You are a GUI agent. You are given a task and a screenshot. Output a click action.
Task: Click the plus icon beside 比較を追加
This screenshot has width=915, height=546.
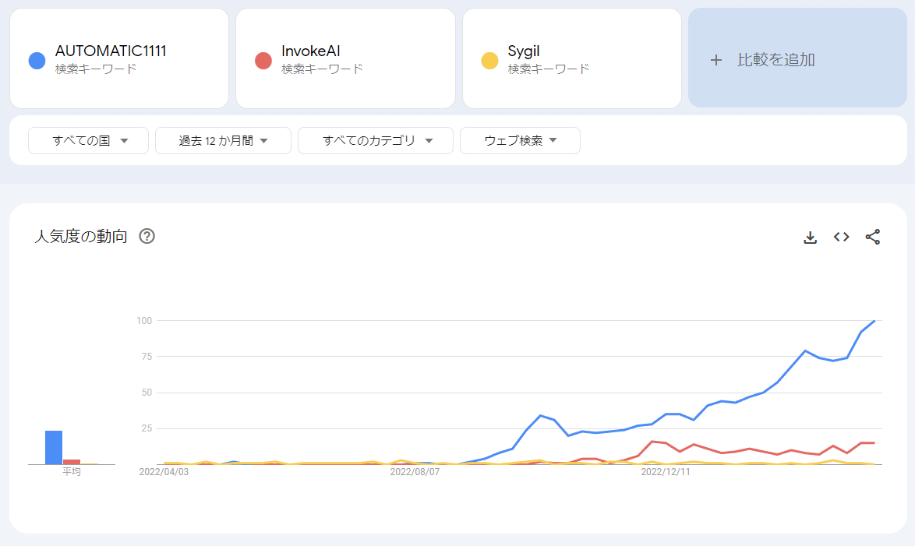pyautogui.click(x=716, y=59)
